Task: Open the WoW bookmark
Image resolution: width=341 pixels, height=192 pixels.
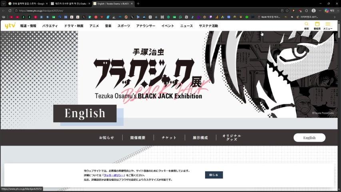Action: (x=269, y=17)
